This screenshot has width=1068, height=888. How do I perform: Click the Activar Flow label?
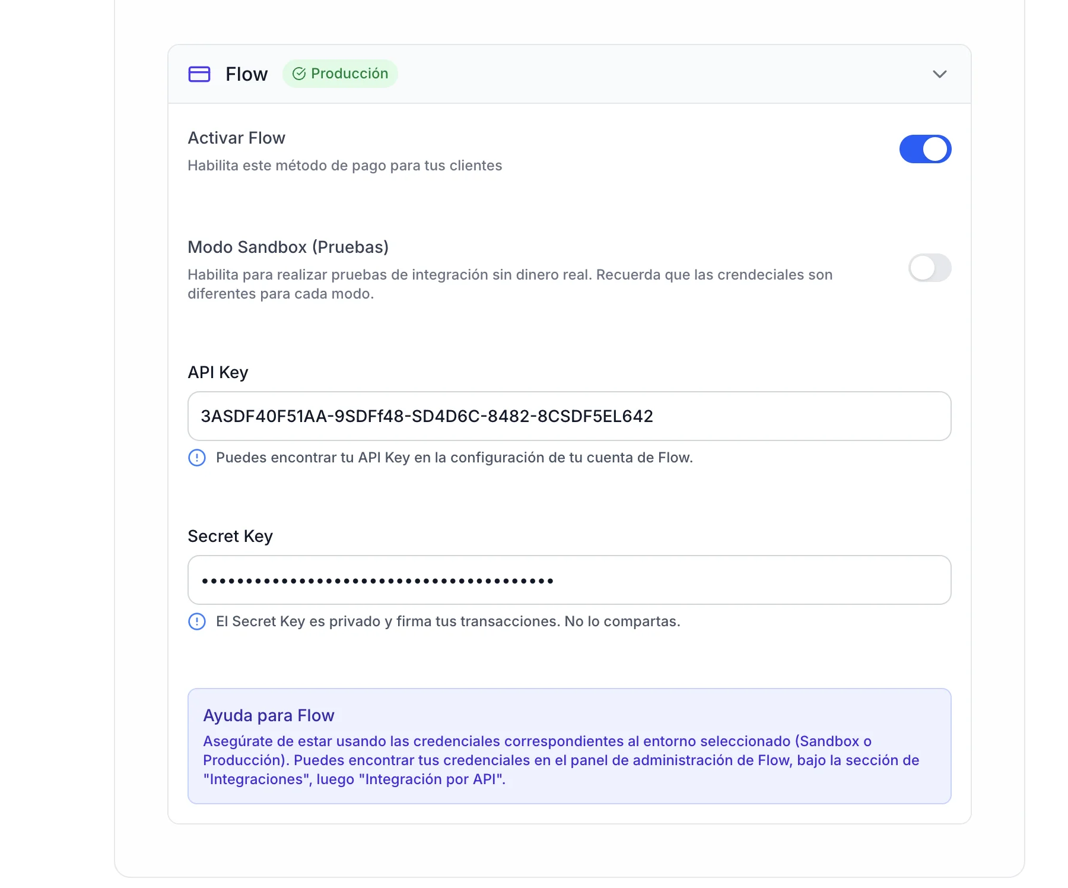236,138
